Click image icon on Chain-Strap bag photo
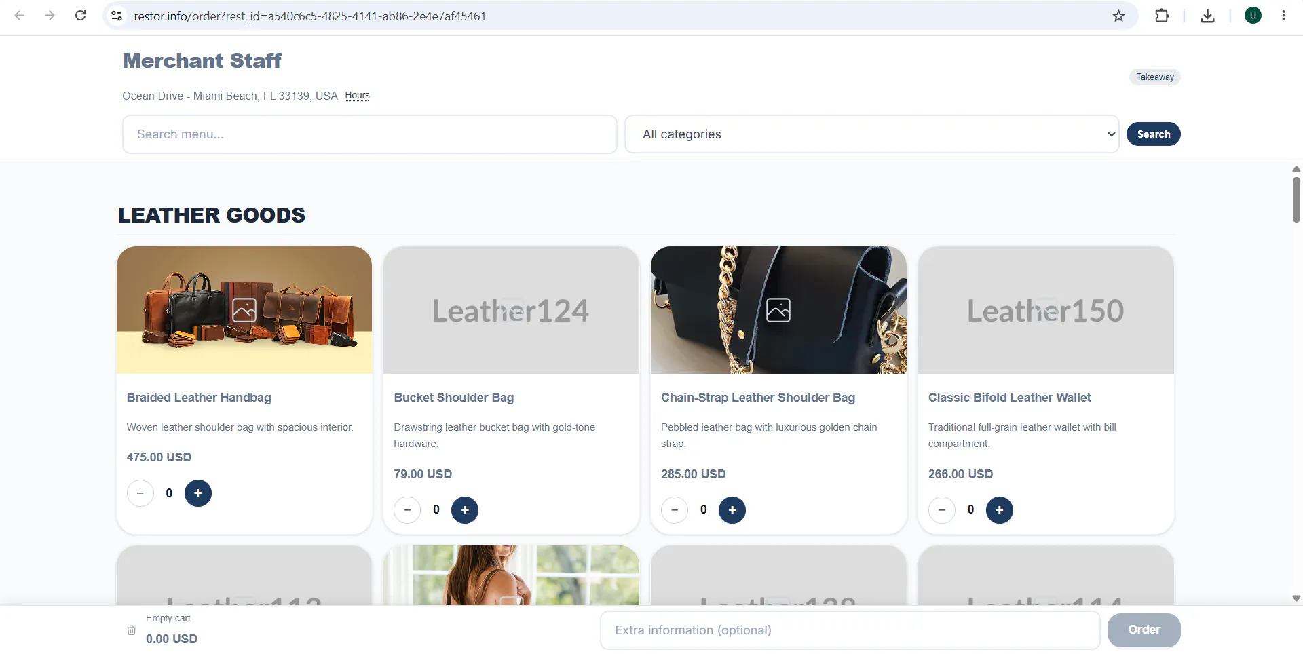The height and width of the screenshot is (654, 1303). pos(778,310)
